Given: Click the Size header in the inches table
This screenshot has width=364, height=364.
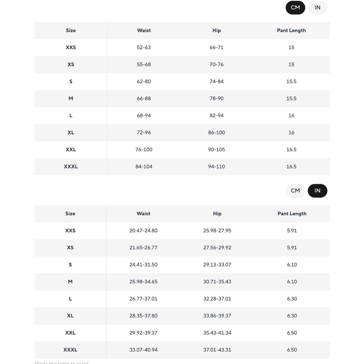Looking at the screenshot, I should (70, 214).
